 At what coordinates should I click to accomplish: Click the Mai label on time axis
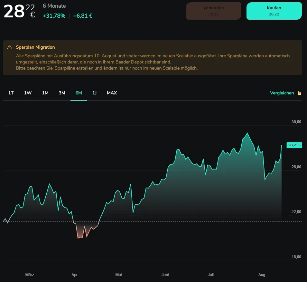(x=118, y=275)
